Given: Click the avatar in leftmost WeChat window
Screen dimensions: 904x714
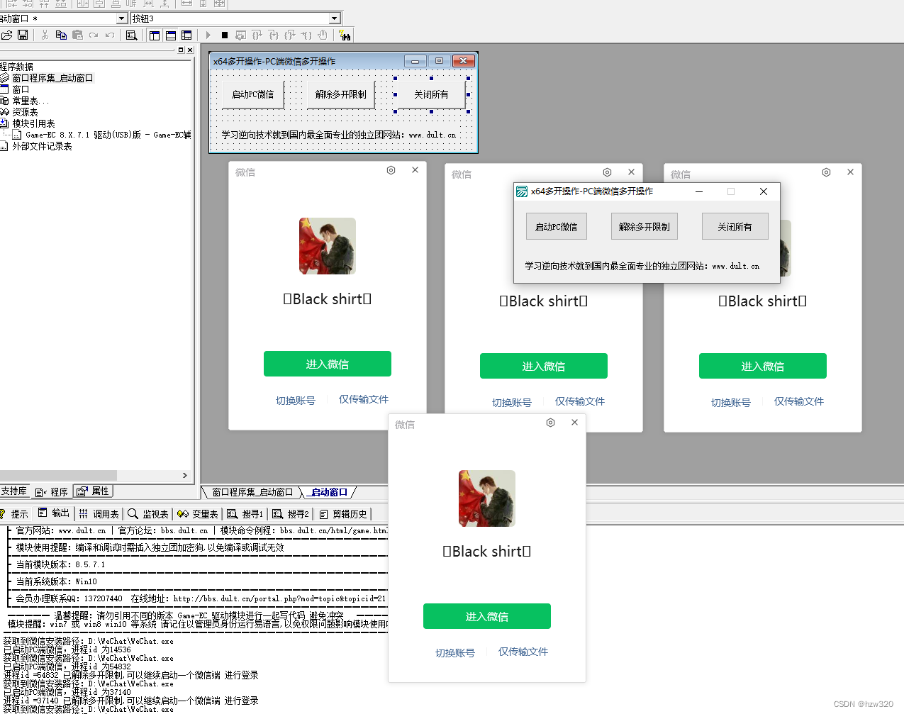Looking at the screenshot, I should pyautogui.click(x=328, y=246).
